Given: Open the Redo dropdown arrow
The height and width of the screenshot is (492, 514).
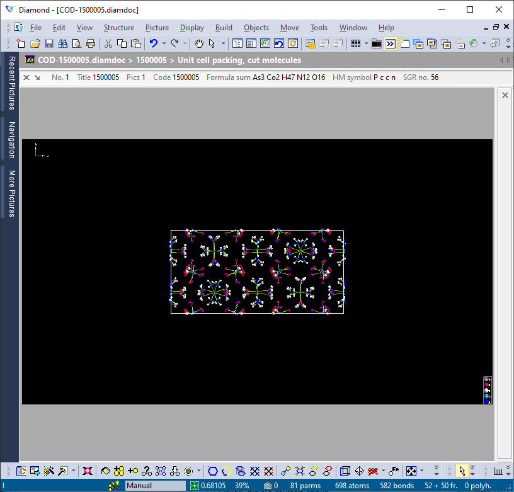Looking at the screenshot, I should pyautogui.click(x=183, y=43).
